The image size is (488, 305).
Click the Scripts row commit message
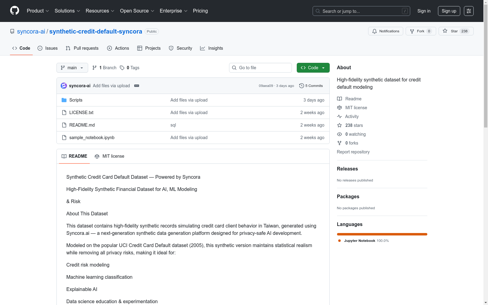coord(189,100)
